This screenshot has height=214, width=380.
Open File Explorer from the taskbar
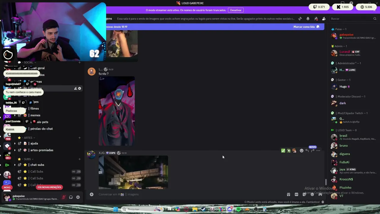195,209
